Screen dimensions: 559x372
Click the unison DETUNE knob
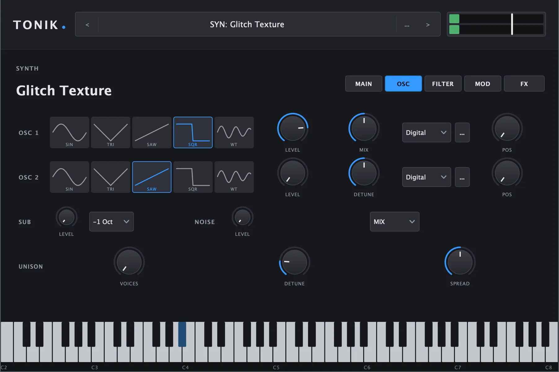[294, 262]
